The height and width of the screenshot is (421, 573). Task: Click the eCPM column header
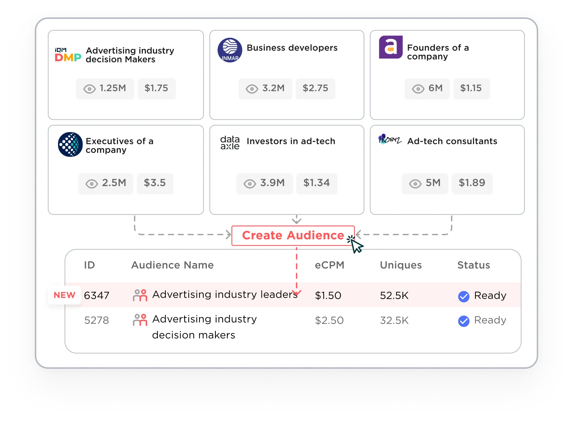[x=330, y=265]
